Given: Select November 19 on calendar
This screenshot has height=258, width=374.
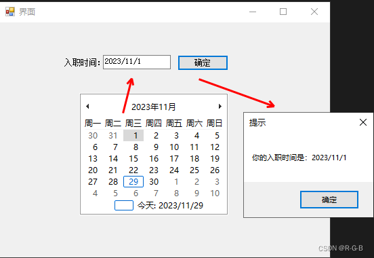Looking at the screenshot, I should [215, 158].
